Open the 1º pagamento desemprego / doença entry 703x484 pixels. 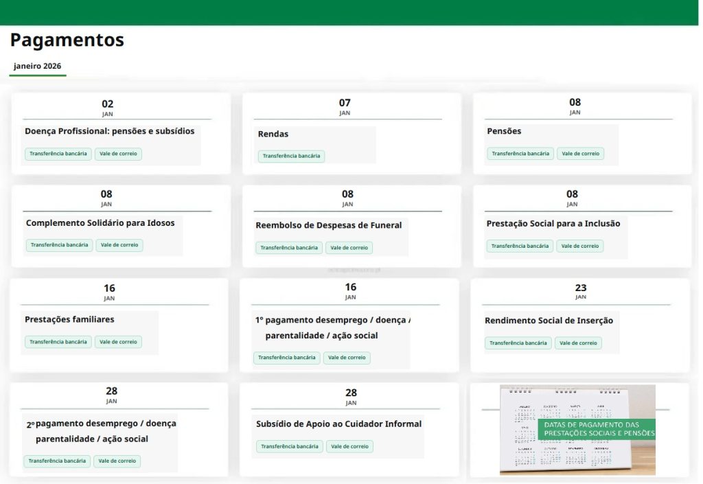(x=332, y=320)
